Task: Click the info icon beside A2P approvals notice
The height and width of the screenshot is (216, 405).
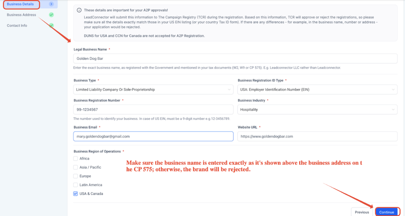Action: [x=79, y=10]
